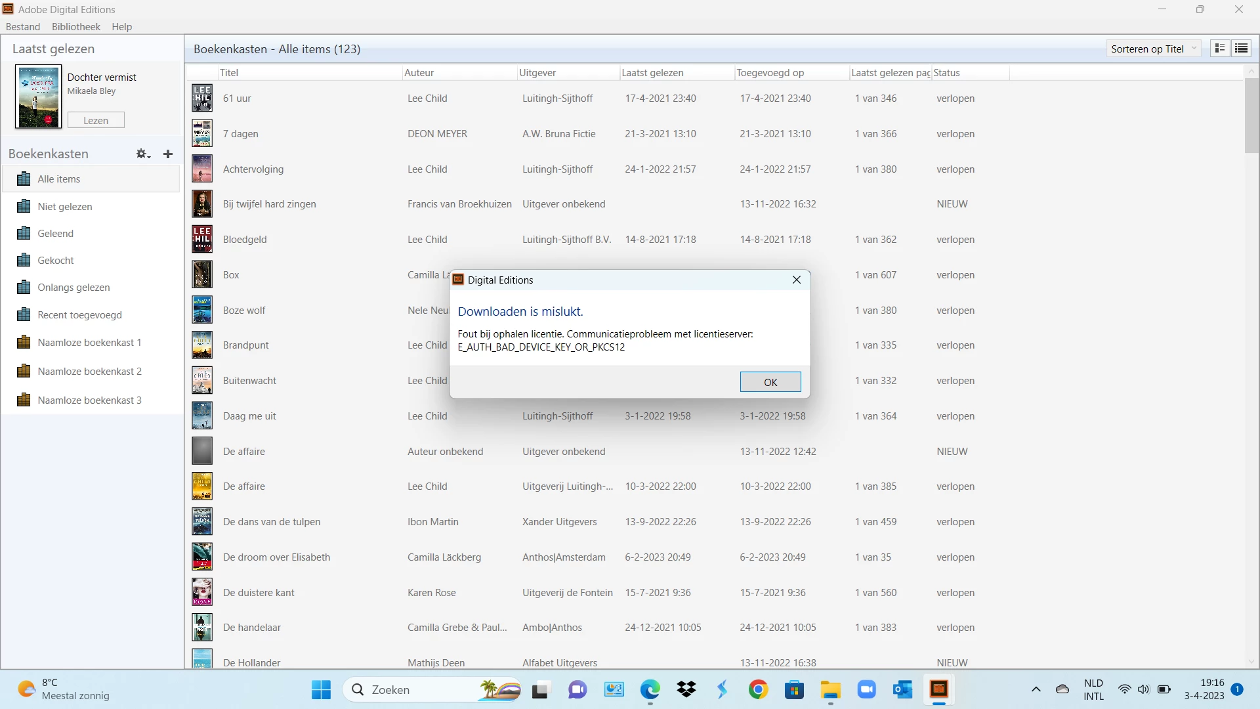
Task: Click OK in the error dialog
Action: (770, 382)
